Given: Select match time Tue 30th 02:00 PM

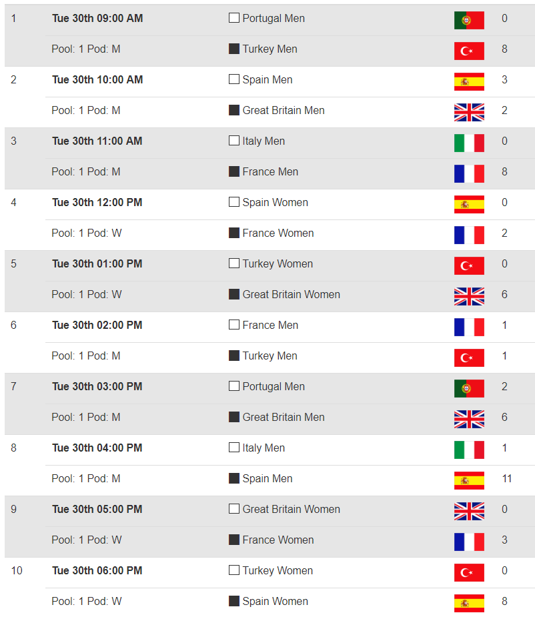Looking at the screenshot, I should pyautogui.click(x=97, y=325).
